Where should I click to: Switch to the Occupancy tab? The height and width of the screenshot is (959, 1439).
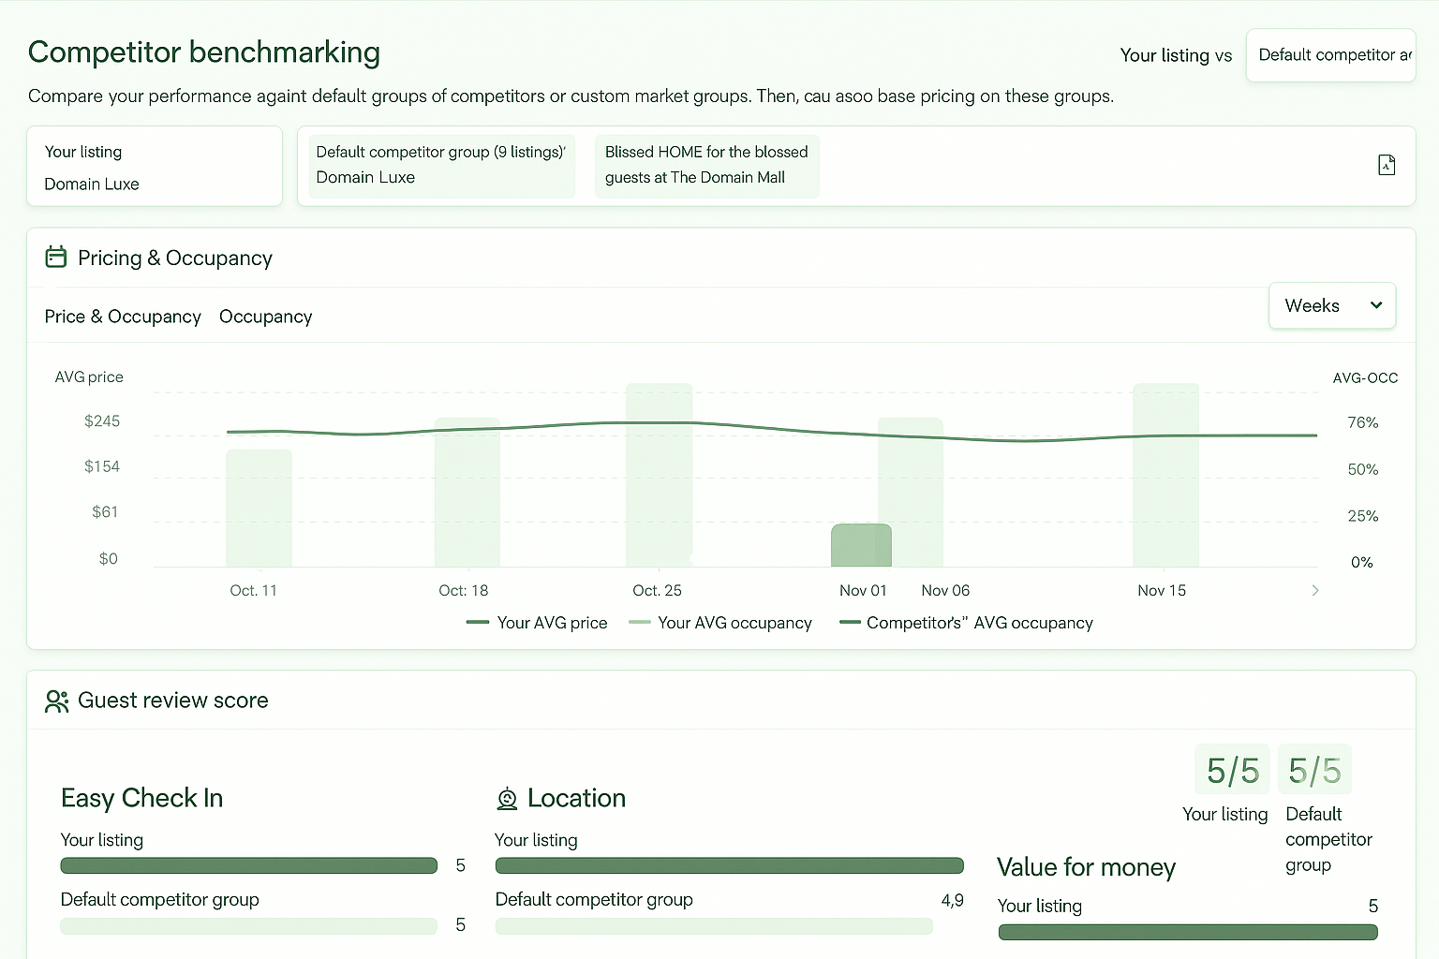pyautogui.click(x=265, y=317)
